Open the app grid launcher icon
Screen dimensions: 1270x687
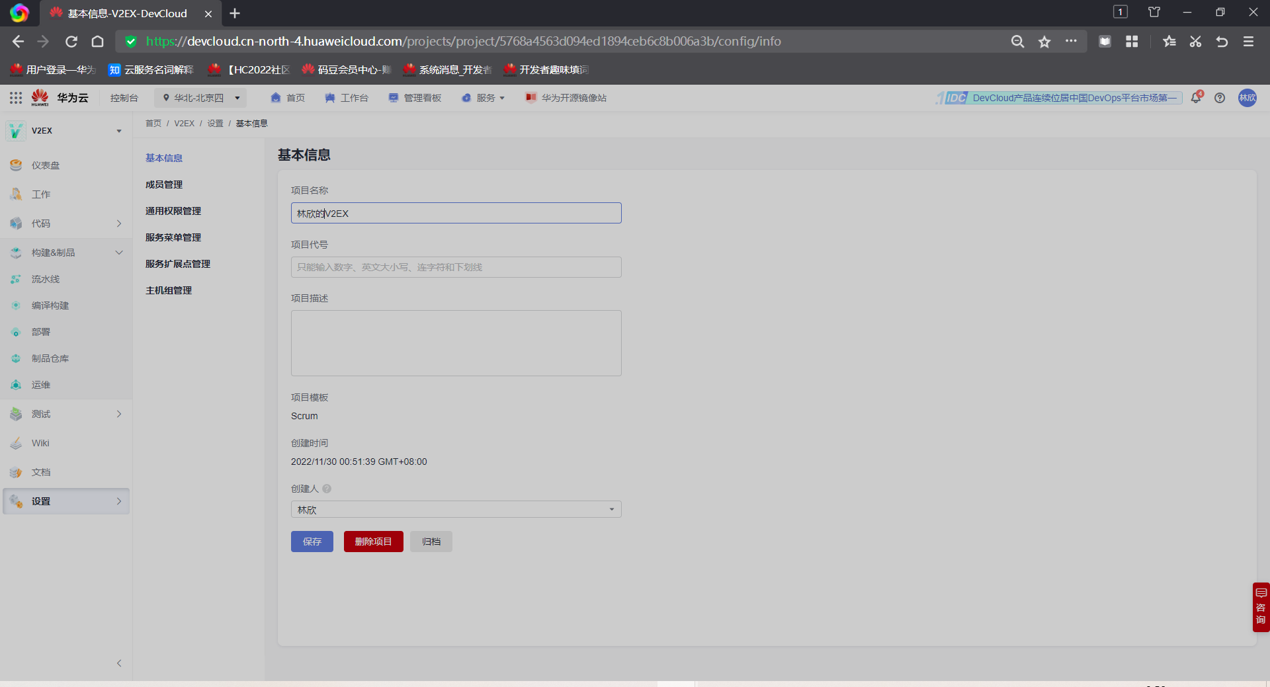click(x=16, y=98)
